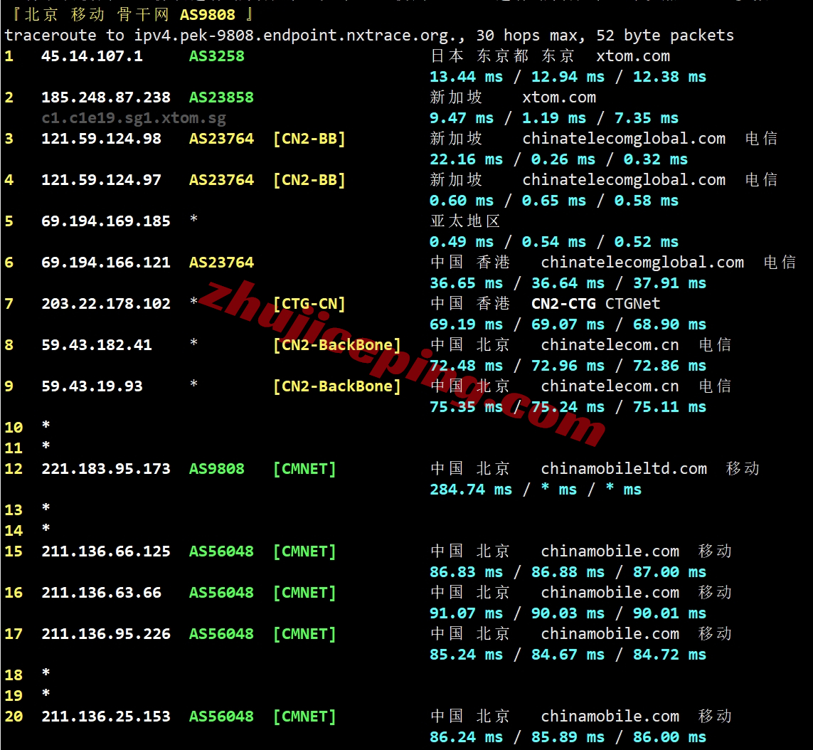Click IP 69.194.166.121
This screenshot has height=750, width=813.
point(106,263)
